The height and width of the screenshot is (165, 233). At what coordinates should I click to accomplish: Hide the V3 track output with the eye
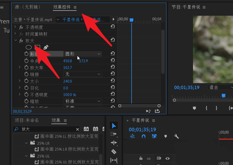point(167,159)
